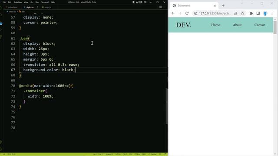Toggle the Chrome side panel

coord(258,13)
